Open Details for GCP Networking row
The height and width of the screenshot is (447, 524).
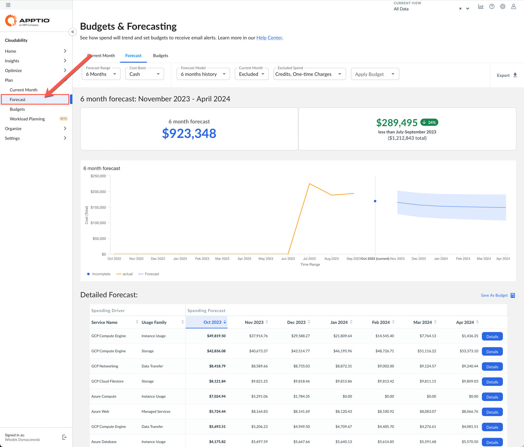(x=492, y=367)
